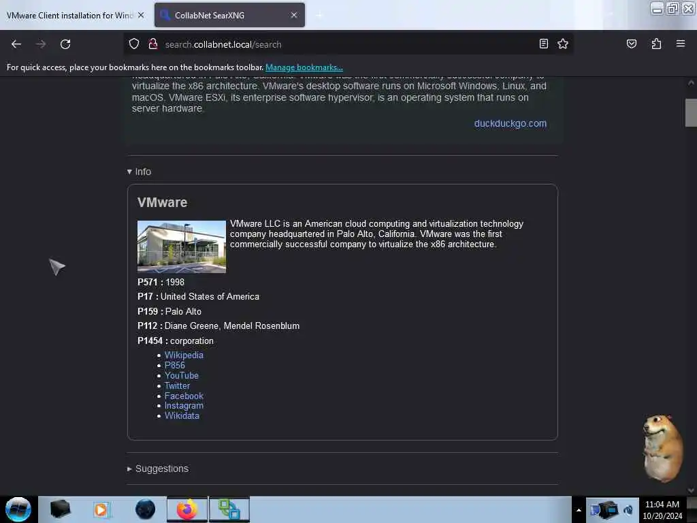Screen dimensions: 697x523
Task: Open the dark globe taskbar application
Action: [x=145, y=509]
